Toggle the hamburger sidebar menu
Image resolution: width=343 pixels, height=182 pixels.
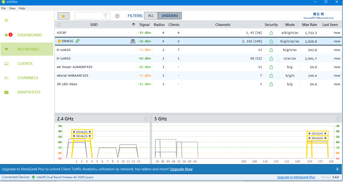6,20
